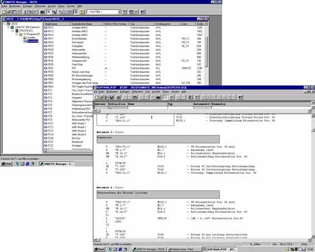Viewport: 315px width, 252px height.
Task: Switch to details view in SIMATIC Manager
Action: coord(76,12)
